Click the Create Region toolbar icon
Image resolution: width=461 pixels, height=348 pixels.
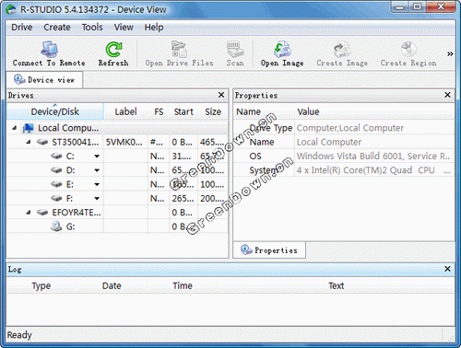pyautogui.click(x=408, y=49)
